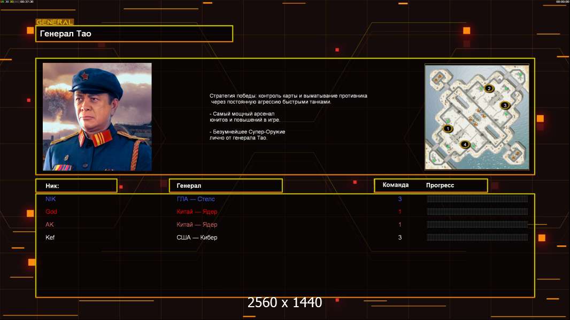
Task: Click God's team number 1
Action: click(x=400, y=212)
